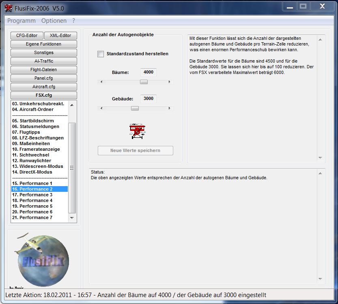Select 04. Aircraft-Ordner in the list
The width and height of the screenshot is (338, 304).
coord(39,109)
